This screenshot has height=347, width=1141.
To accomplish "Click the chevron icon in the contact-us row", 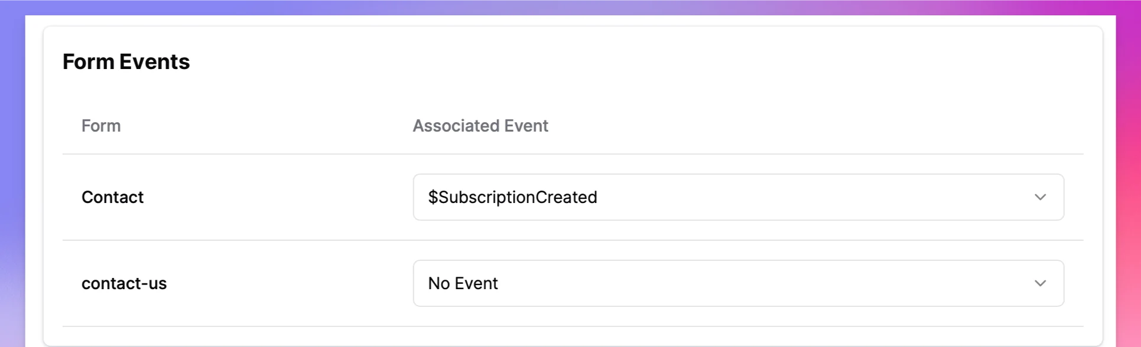I will 1040,283.
